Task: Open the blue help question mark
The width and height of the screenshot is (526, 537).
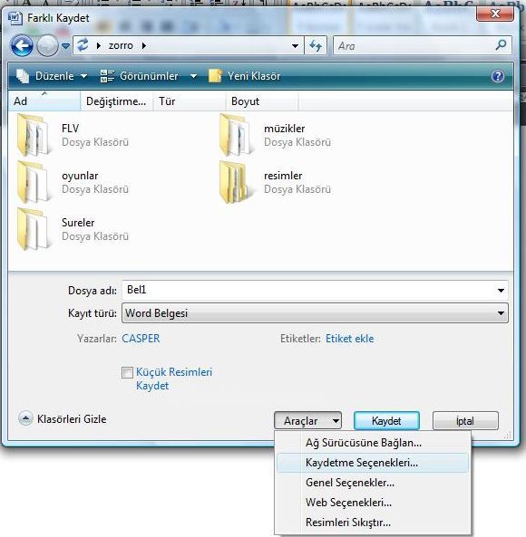Action: [498, 76]
